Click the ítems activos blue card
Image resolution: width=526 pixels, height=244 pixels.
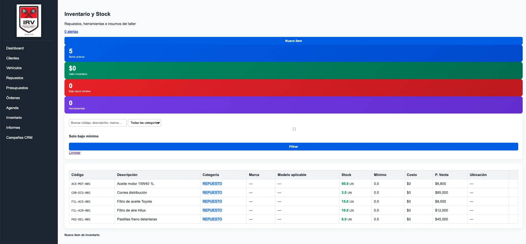tap(293, 53)
